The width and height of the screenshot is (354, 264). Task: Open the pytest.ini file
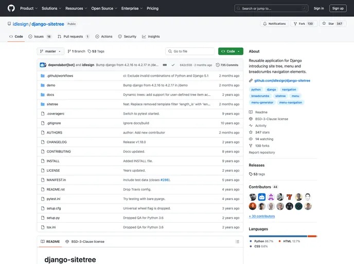click(54, 199)
